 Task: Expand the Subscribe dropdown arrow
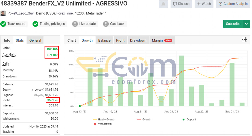(x=247, y=24)
